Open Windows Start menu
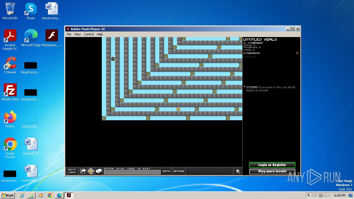Viewport: 354px width, 199px height. coord(8,195)
